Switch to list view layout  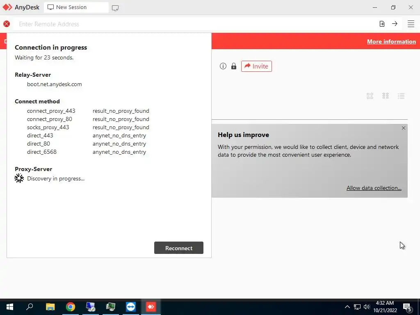pyautogui.click(x=401, y=96)
